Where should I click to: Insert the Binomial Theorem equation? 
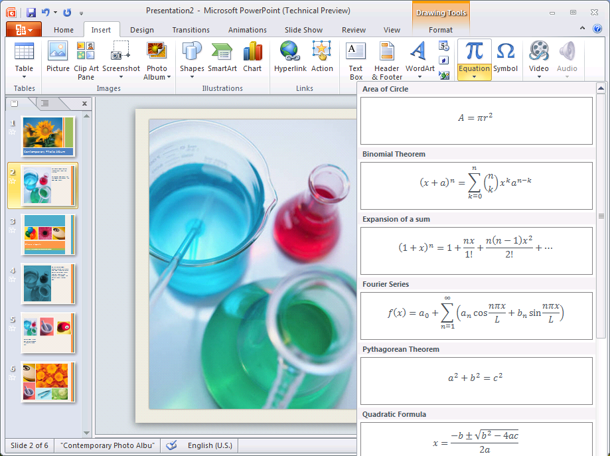pyautogui.click(x=476, y=186)
